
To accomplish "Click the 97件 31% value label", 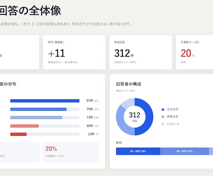I will [x=93, y=101].
